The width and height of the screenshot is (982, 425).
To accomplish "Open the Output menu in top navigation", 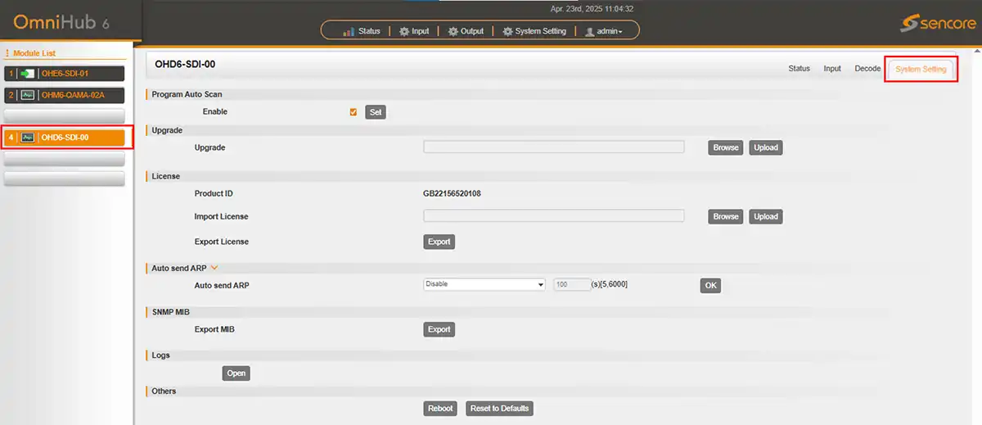I will (466, 31).
